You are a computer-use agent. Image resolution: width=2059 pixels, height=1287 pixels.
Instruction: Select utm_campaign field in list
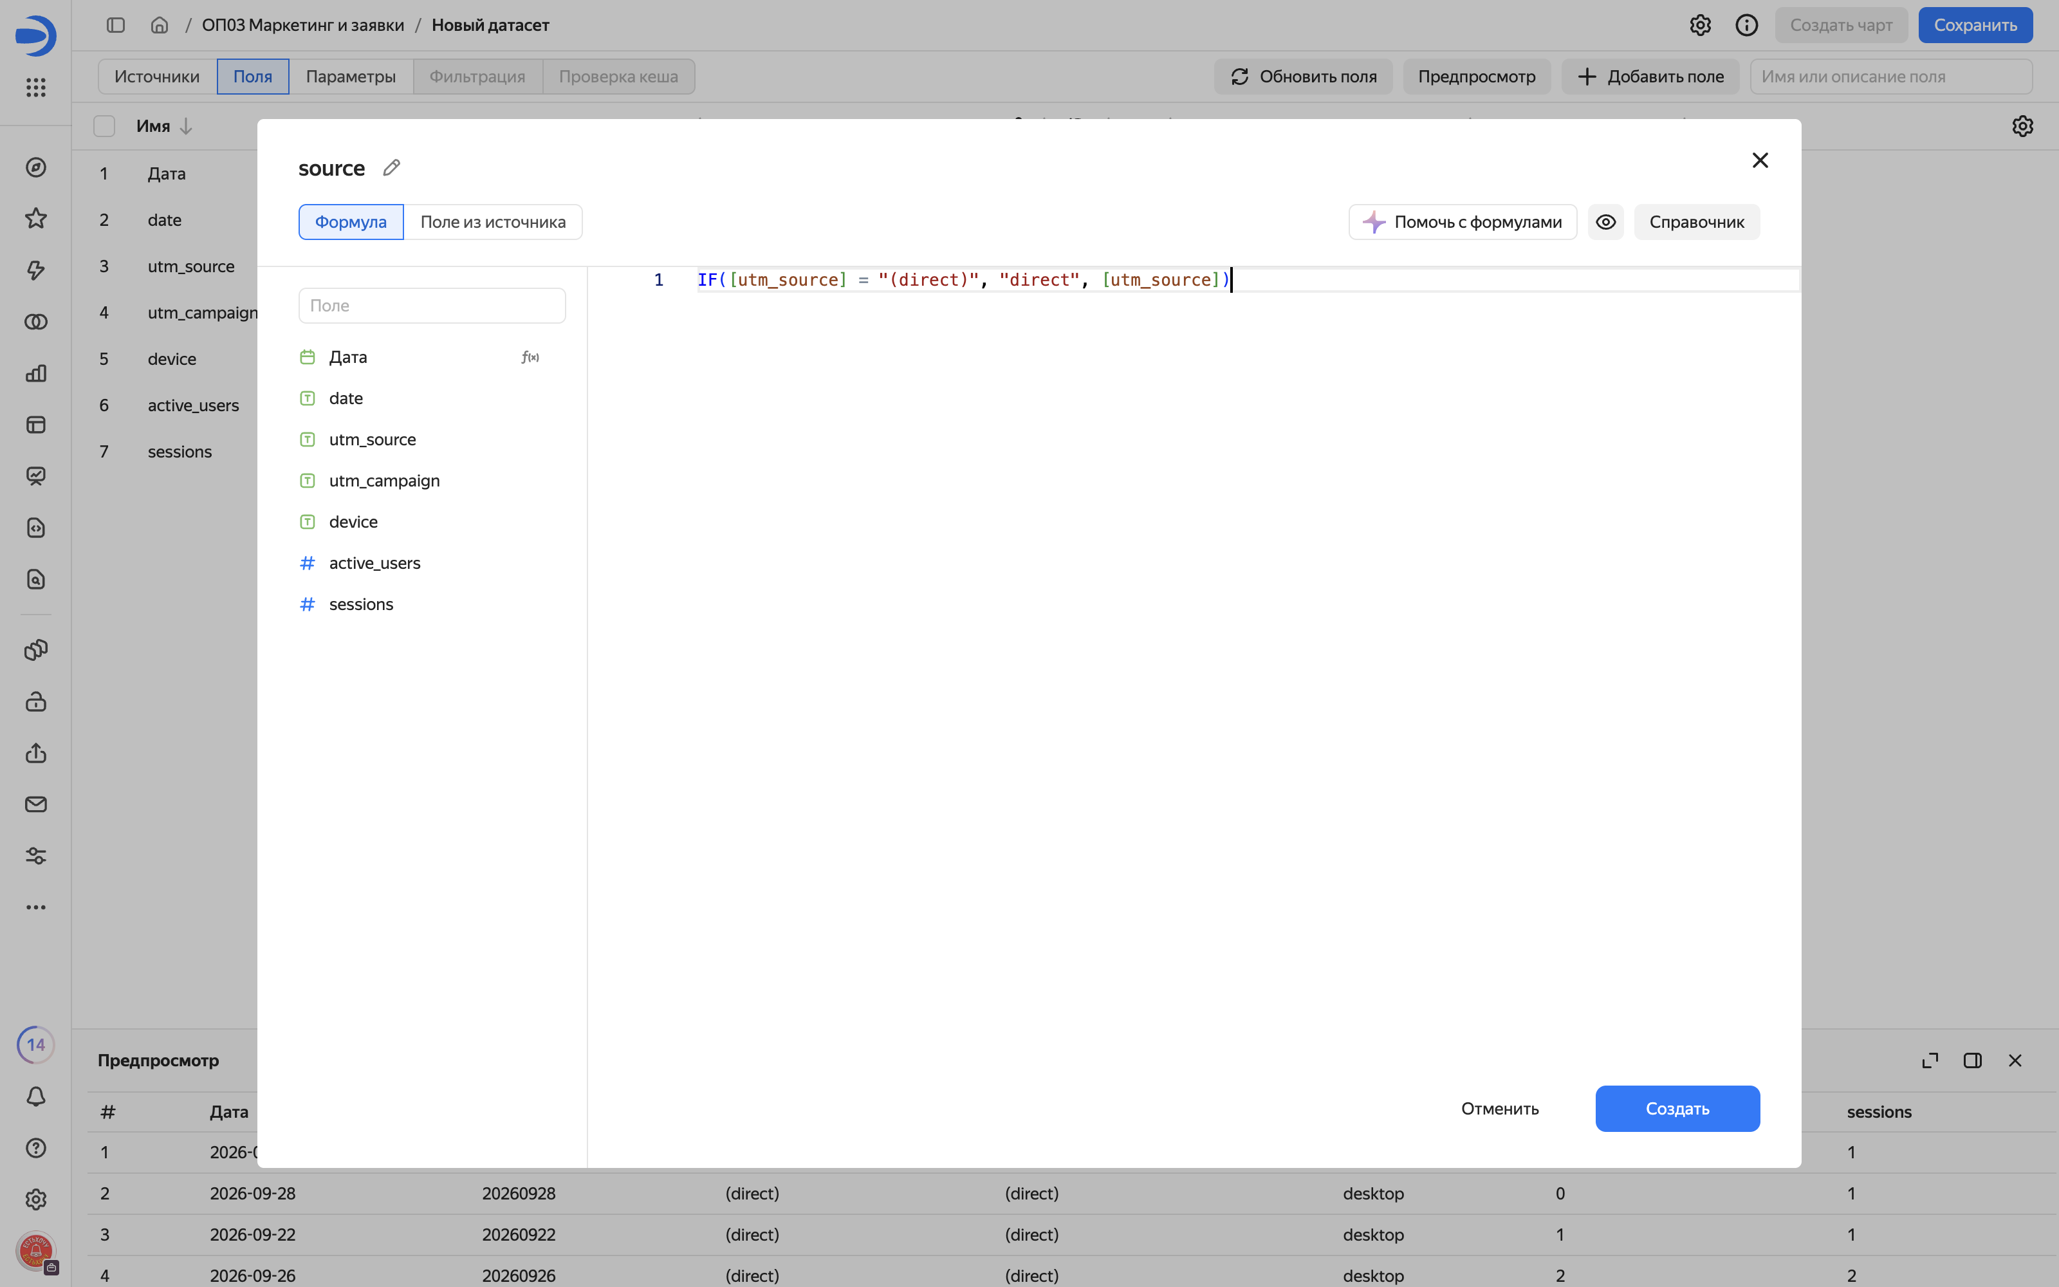(x=383, y=481)
